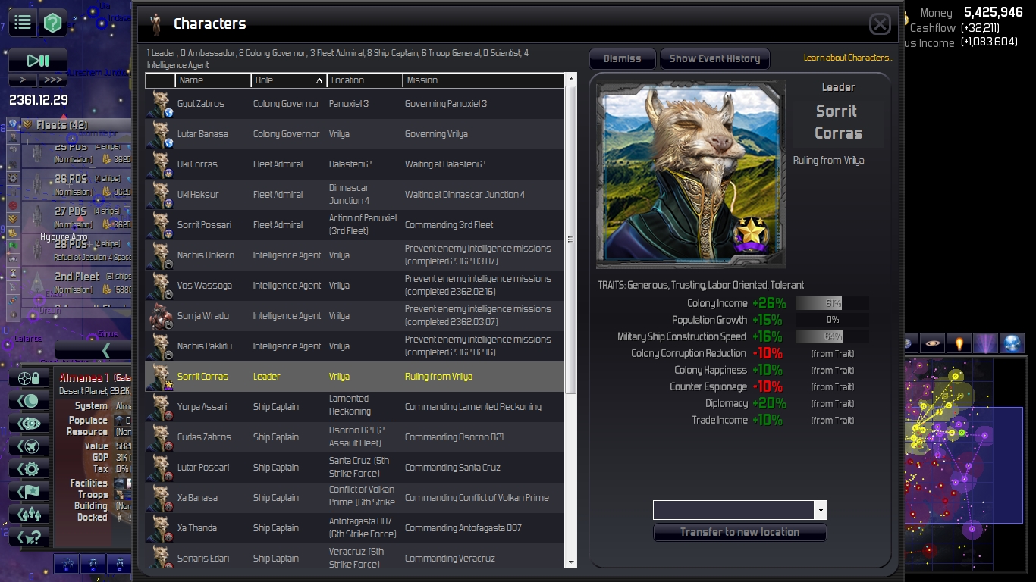1036x582 pixels.
Task: Select the lock target crosshair icon
Action: 29,378
